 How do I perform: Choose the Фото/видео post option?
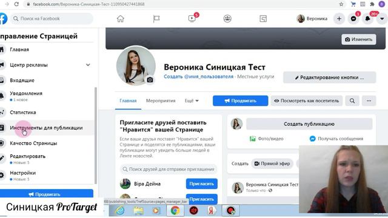[x=267, y=139]
